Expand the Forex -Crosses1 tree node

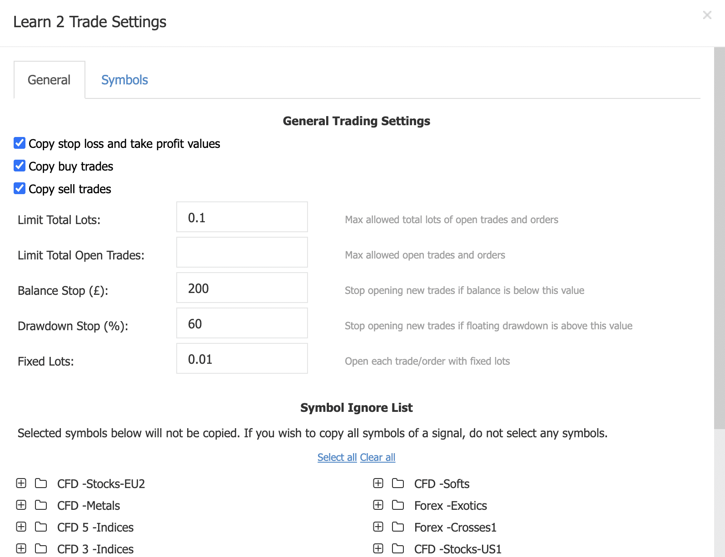point(378,527)
